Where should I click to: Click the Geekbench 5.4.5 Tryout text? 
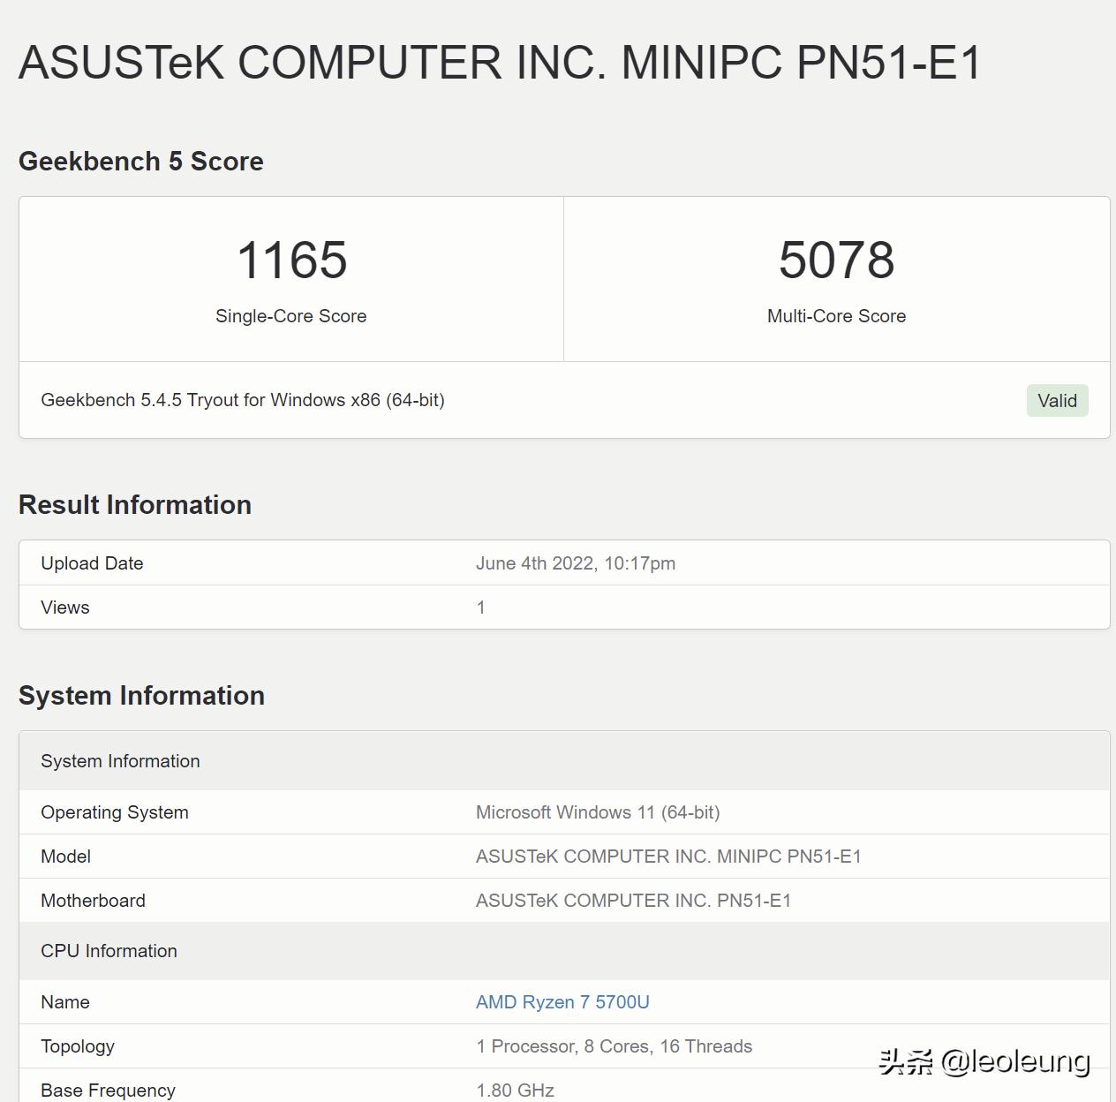click(244, 400)
